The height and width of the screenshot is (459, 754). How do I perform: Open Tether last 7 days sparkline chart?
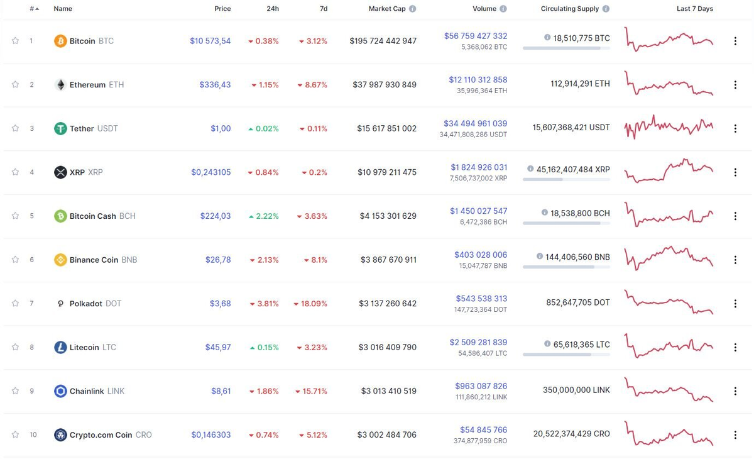[x=669, y=127]
